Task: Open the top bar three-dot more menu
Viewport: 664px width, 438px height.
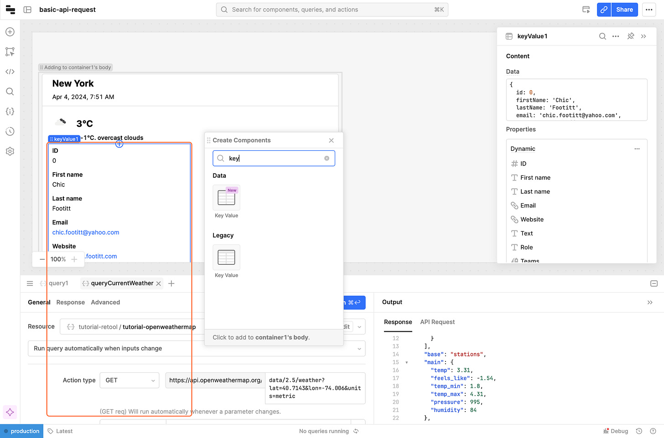Action: 649,10
